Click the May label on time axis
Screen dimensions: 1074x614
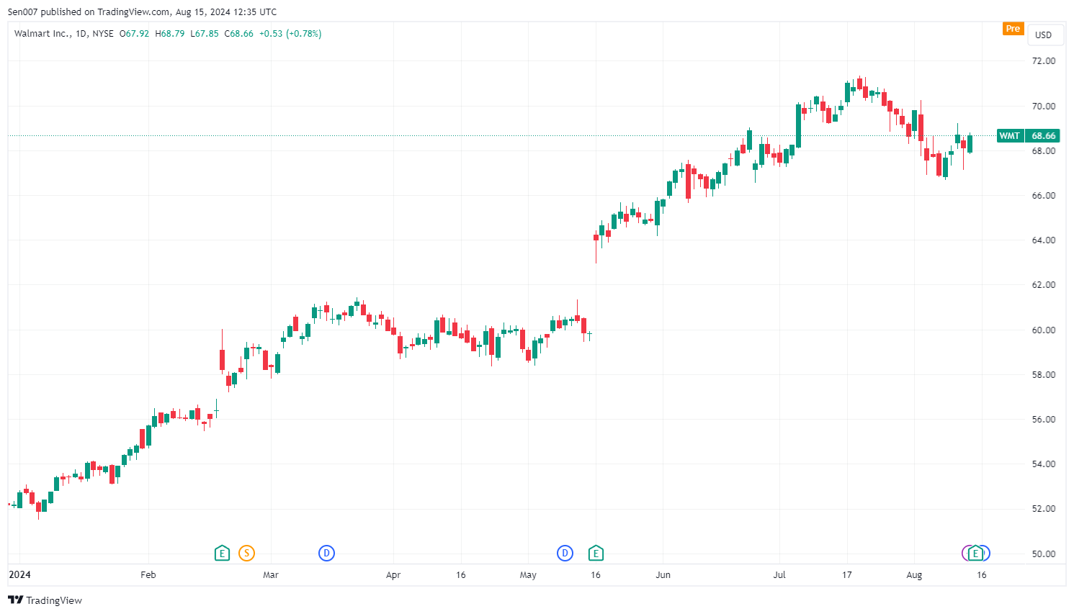[528, 574]
